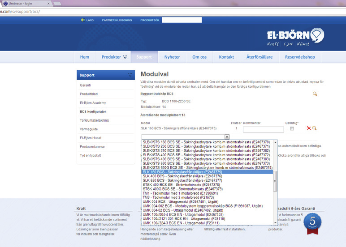Choose STSK 400G BCS SE - Strömtrafoinsats (E2467379)
Image resolution: width=346 pixels, height=247 pixels.
pos(207,189)
